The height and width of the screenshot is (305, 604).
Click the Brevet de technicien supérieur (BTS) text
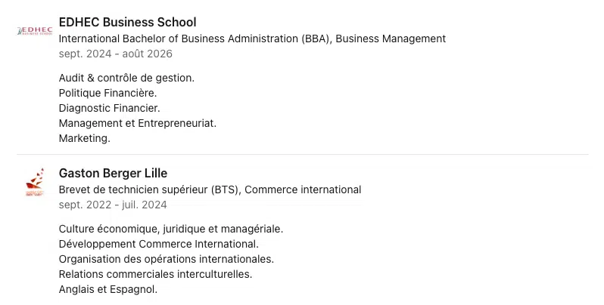tap(148, 189)
